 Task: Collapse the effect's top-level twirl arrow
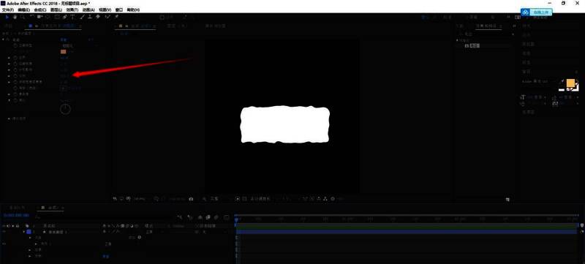coord(4,39)
